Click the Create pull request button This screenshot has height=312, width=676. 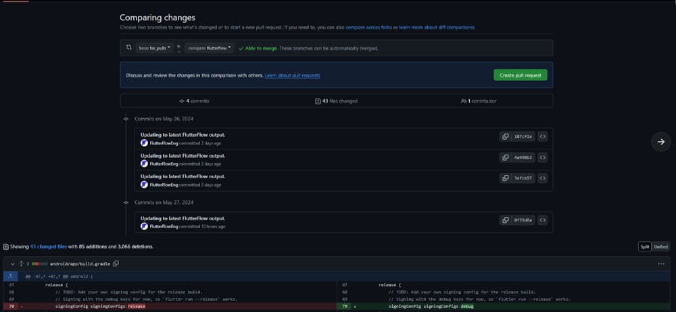[x=521, y=75]
